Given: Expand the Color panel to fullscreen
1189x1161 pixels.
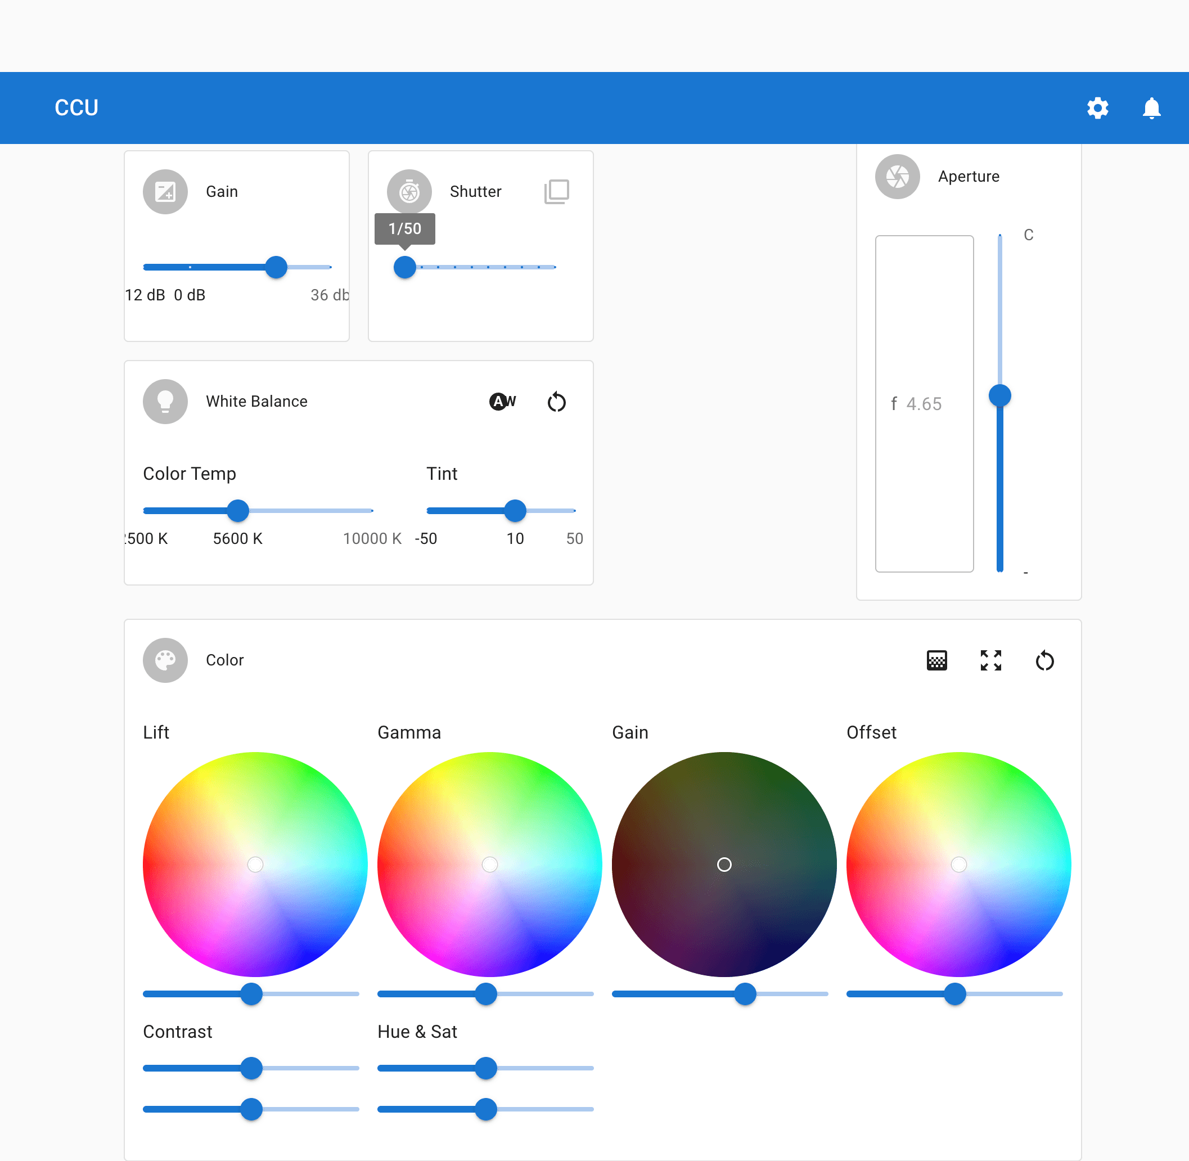Looking at the screenshot, I should pyautogui.click(x=991, y=660).
